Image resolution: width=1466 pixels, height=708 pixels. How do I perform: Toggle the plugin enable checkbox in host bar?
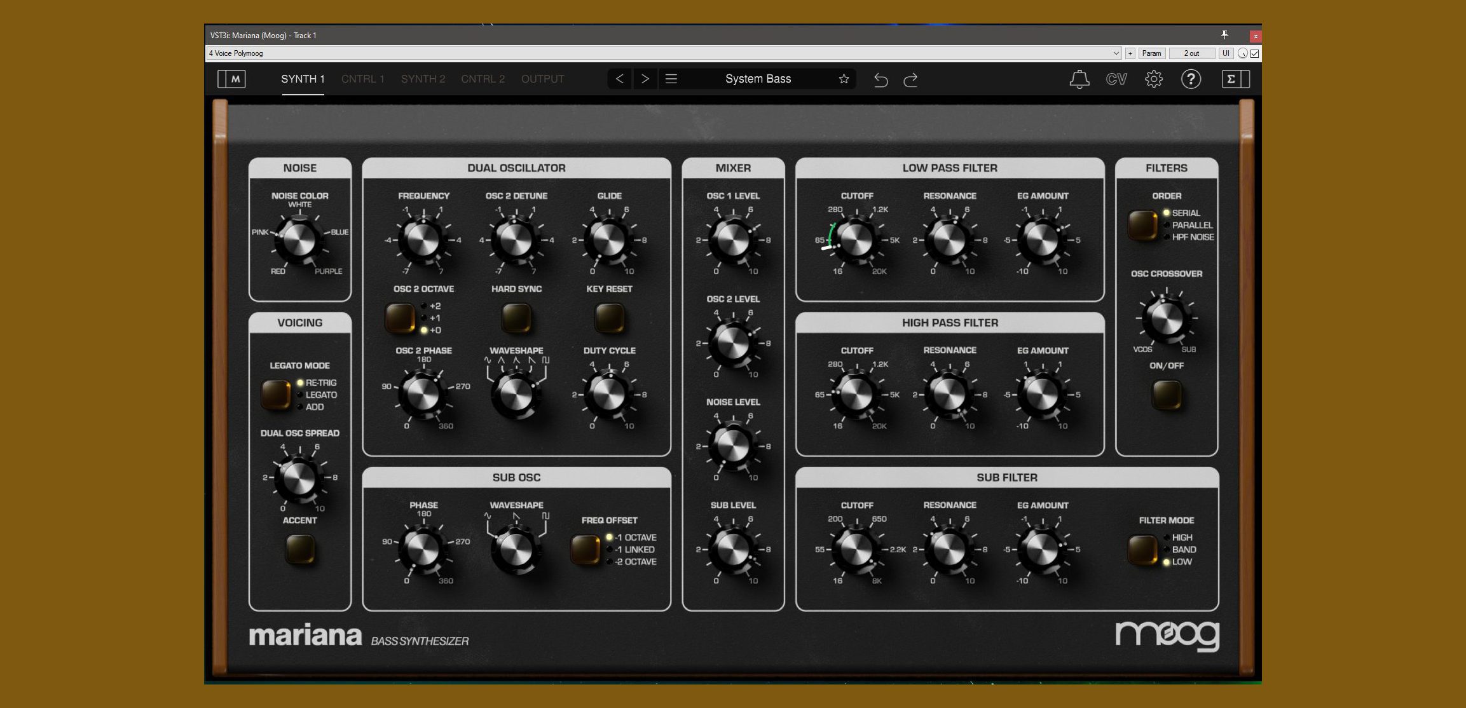[1254, 53]
